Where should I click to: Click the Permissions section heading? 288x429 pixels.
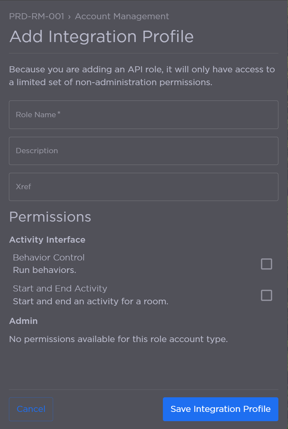point(50,217)
